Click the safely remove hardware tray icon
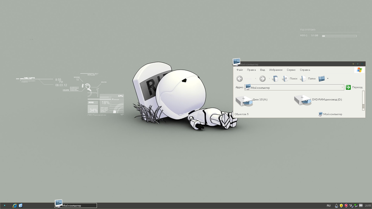 [356, 206]
